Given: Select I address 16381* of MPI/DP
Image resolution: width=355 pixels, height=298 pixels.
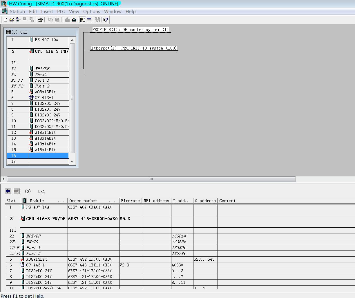Looking at the screenshot, I should (182, 236).
